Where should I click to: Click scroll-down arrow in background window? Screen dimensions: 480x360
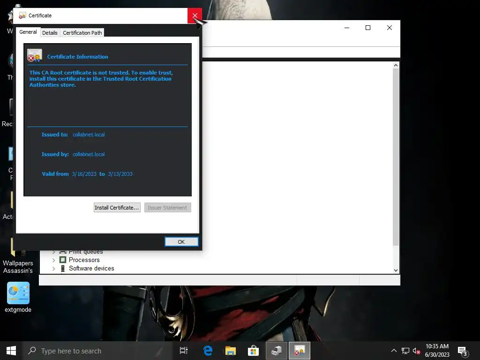pos(396,270)
